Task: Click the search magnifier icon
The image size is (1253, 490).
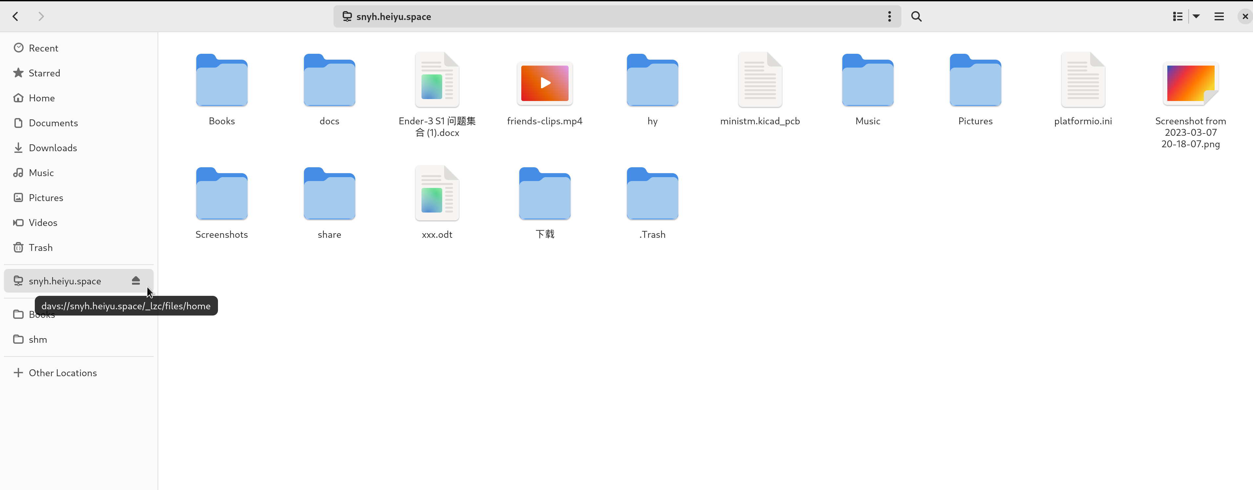Action: (917, 16)
